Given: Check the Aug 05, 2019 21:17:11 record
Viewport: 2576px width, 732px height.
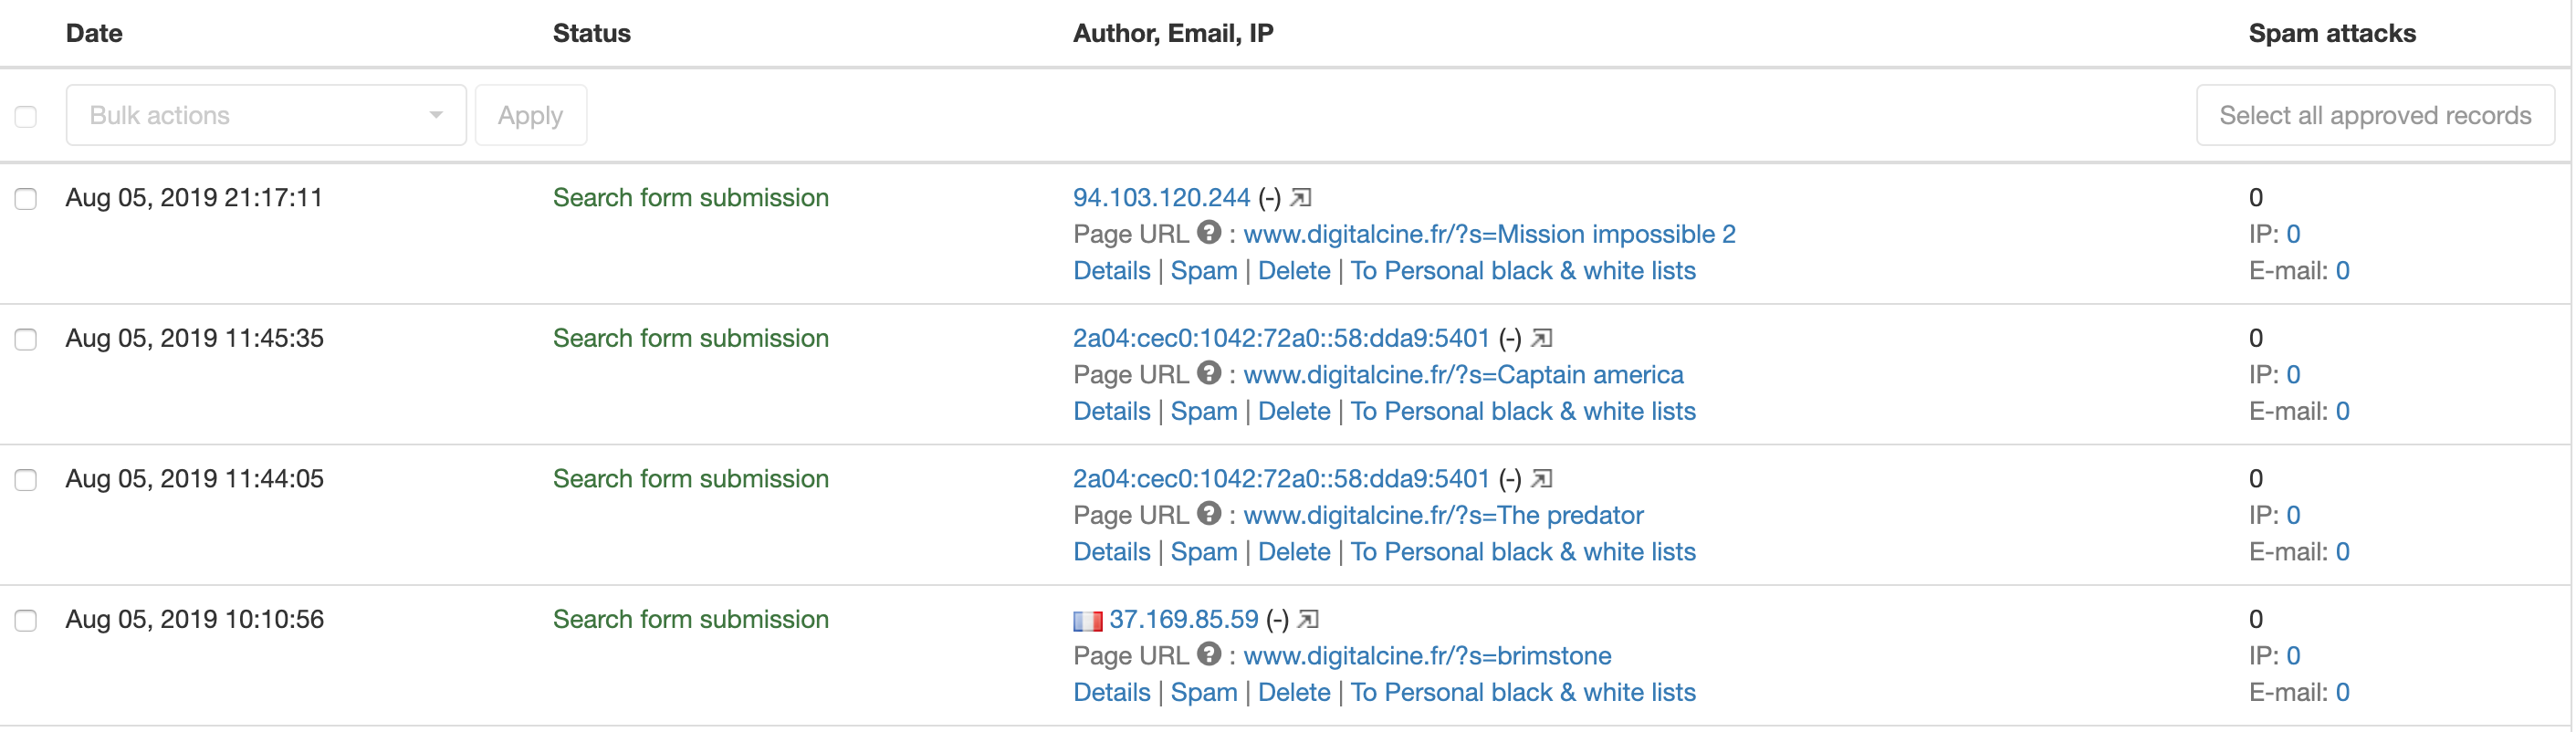Looking at the screenshot, I should pyautogui.click(x=26, y=199).
